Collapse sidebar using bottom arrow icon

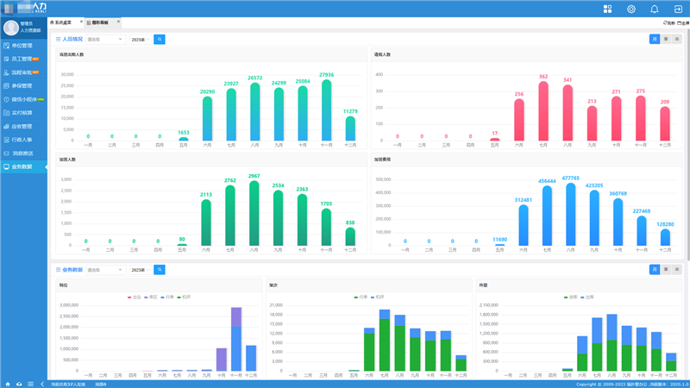pos(41,384)
